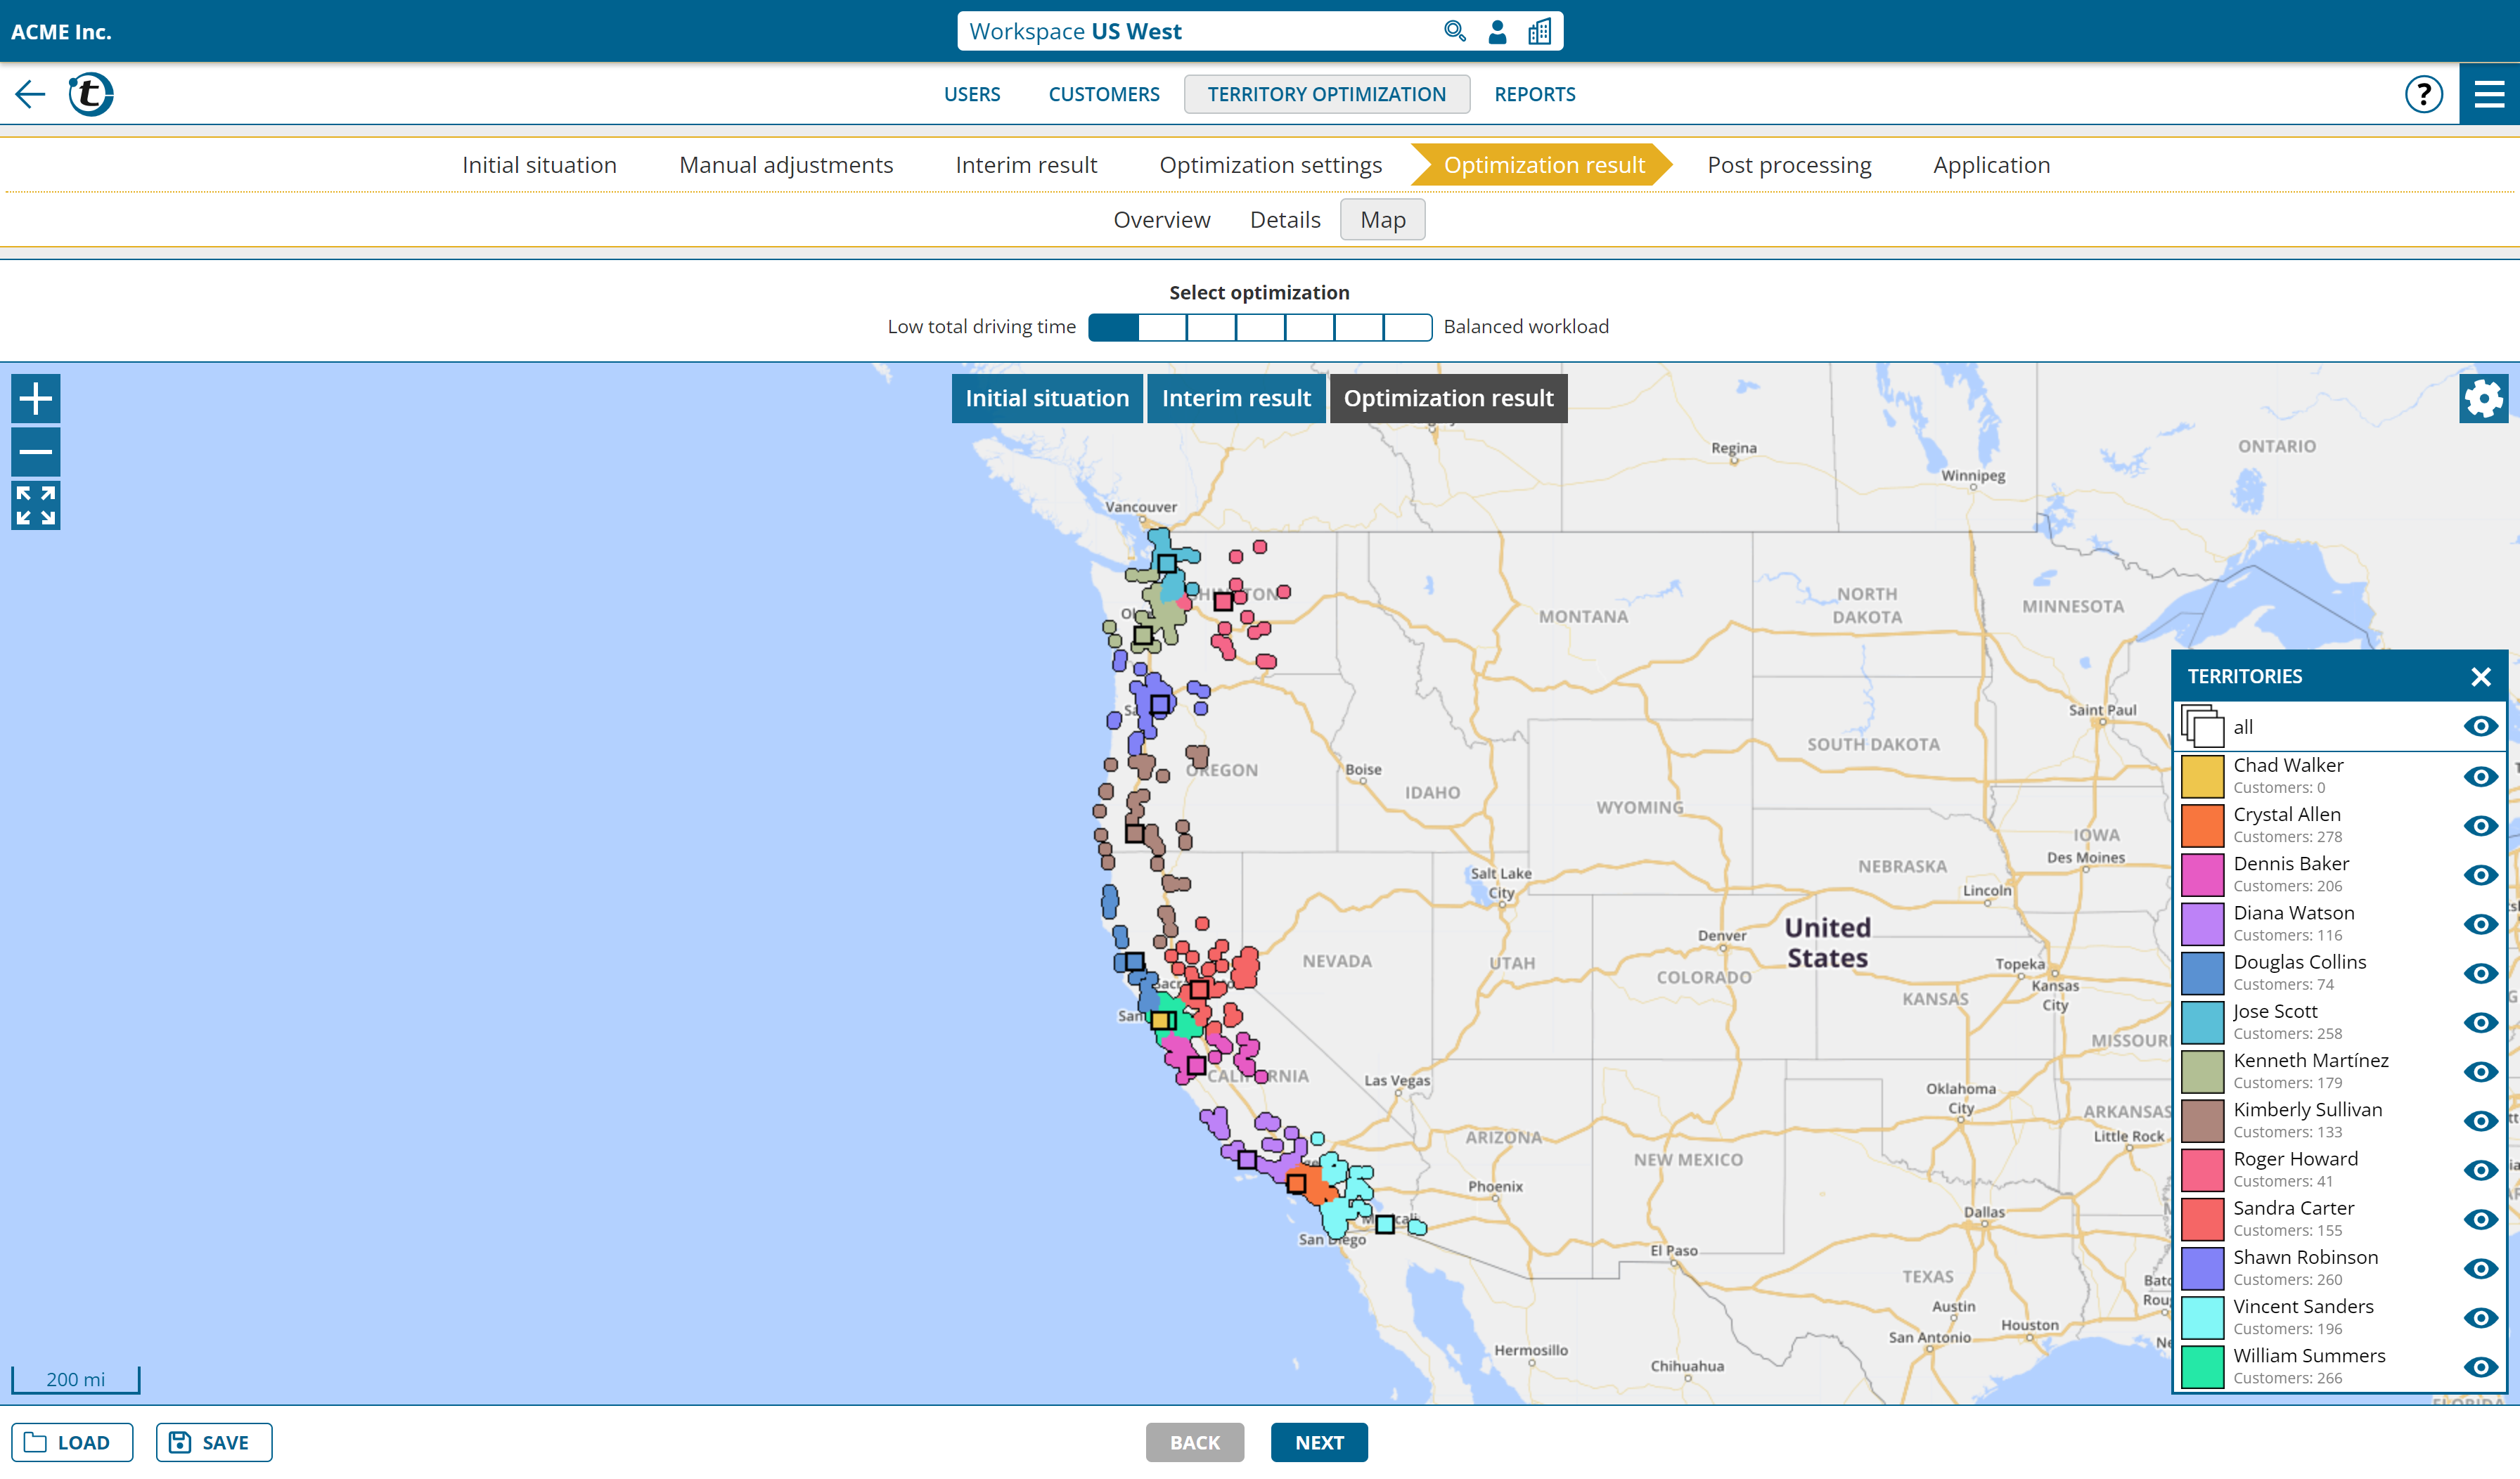
Task: Click Sandra Carter's red home marker
Action: tap(1199, 990)
